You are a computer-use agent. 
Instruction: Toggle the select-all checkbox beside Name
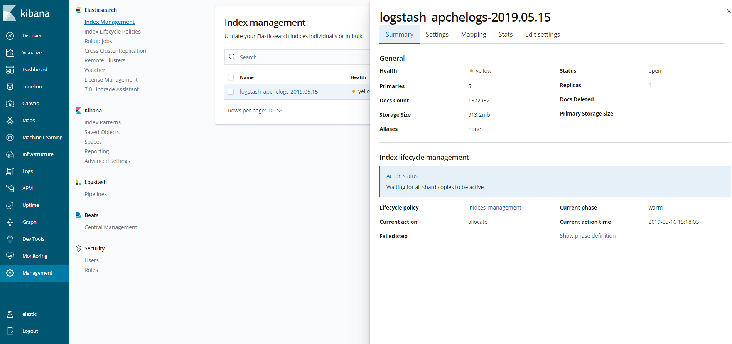[231, 77]
